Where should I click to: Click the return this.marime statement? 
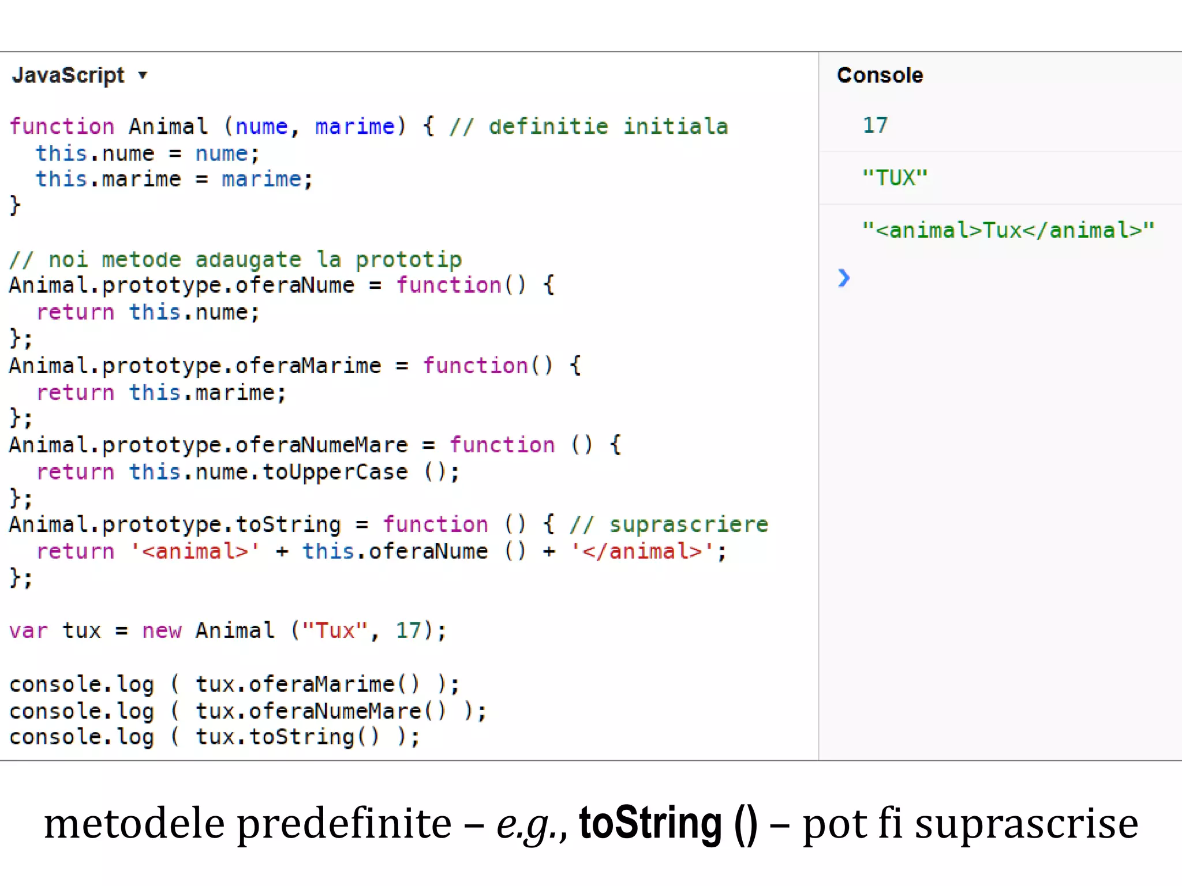[161, 393]
